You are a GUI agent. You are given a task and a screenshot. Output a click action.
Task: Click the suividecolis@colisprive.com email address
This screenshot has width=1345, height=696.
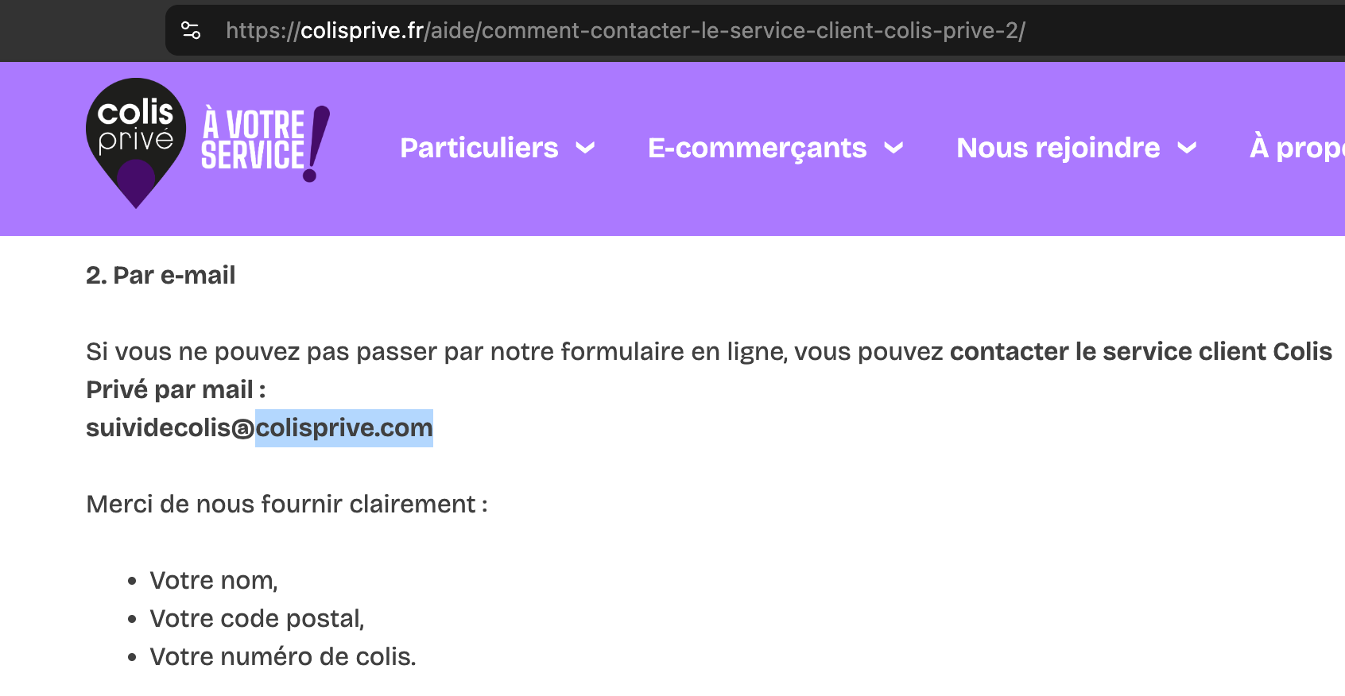[259, 428]
